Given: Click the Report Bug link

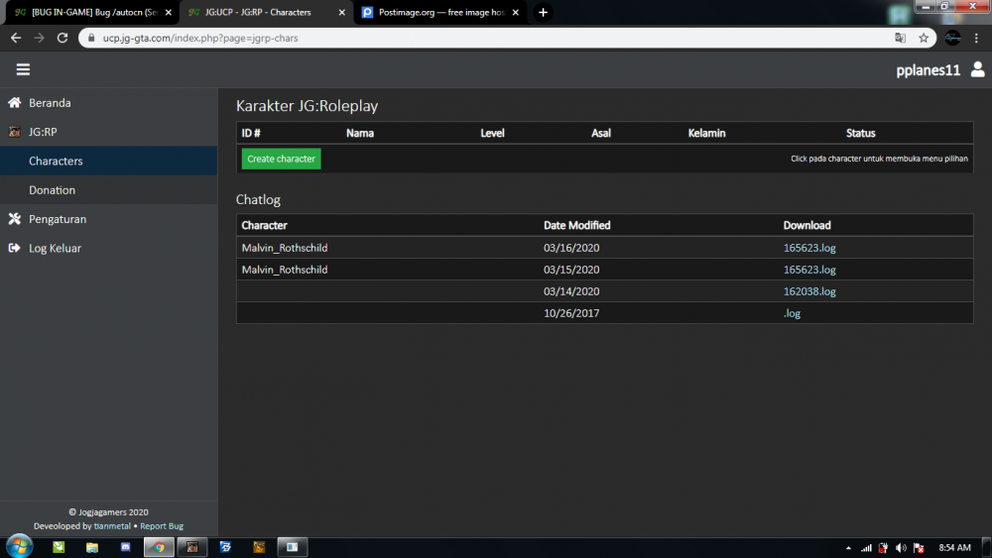Looking at the screenshot, I should click(x=162, y=525).
